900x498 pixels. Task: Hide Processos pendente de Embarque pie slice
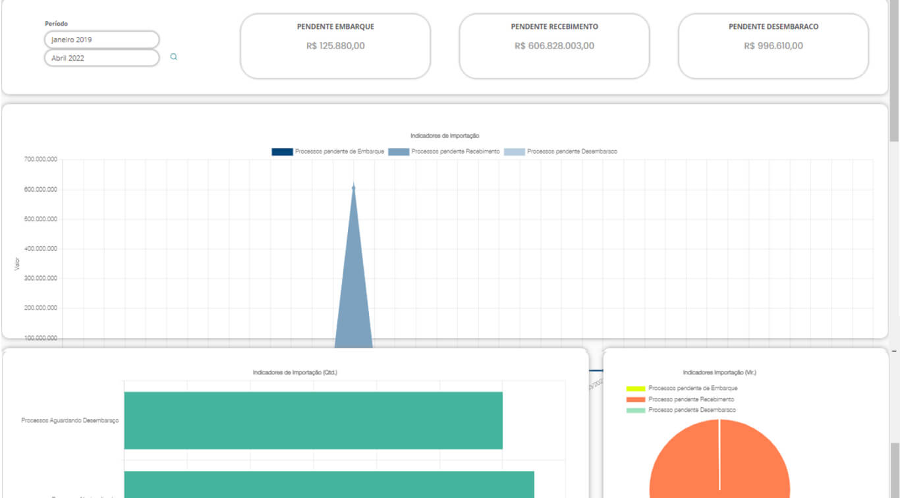tap(692, 389)
